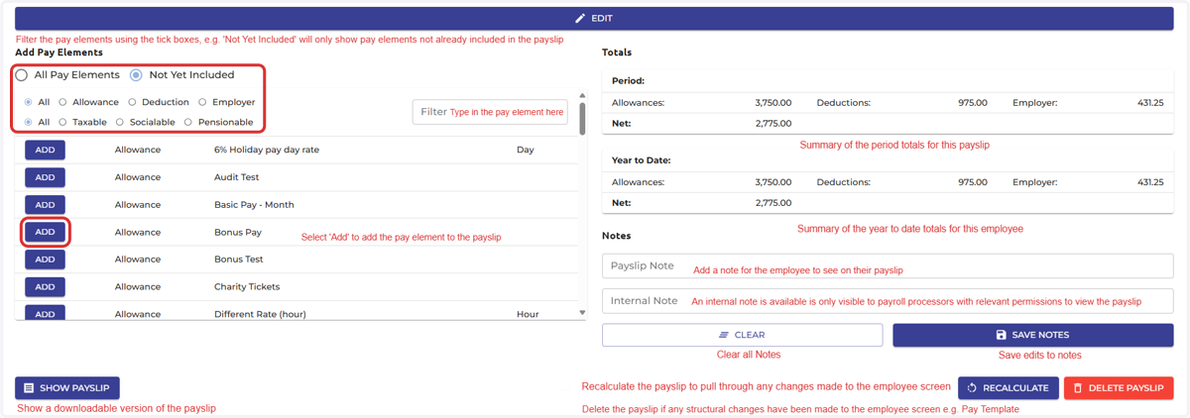The image size is (1190, 418).
Task: Add the Bonus Test allowance
Action: pyautogui.click(x=45, y=260)
